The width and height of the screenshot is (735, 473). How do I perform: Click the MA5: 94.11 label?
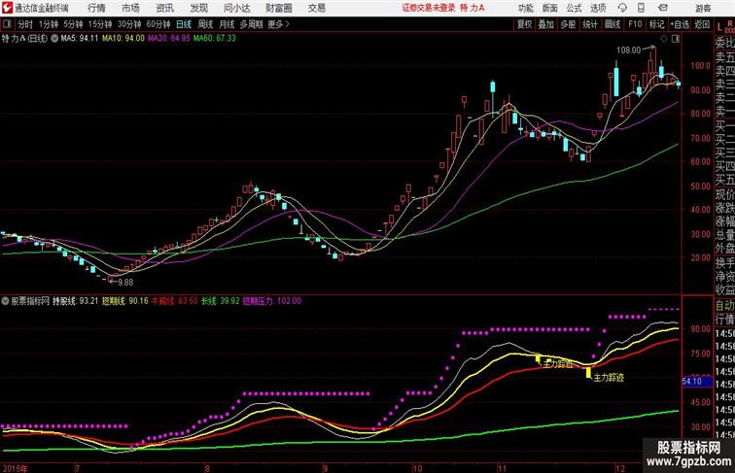(x=79, y=39)
